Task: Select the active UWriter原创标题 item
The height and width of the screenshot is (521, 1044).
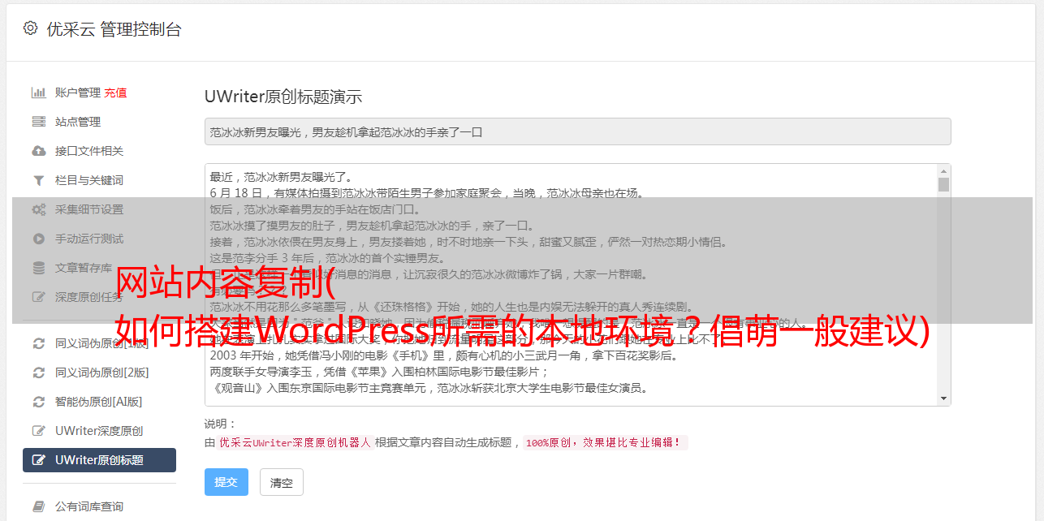Action: click(x=99, y=460)
